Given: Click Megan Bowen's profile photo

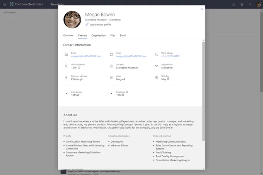Looking at the screenshot, I should click(72, 20).
